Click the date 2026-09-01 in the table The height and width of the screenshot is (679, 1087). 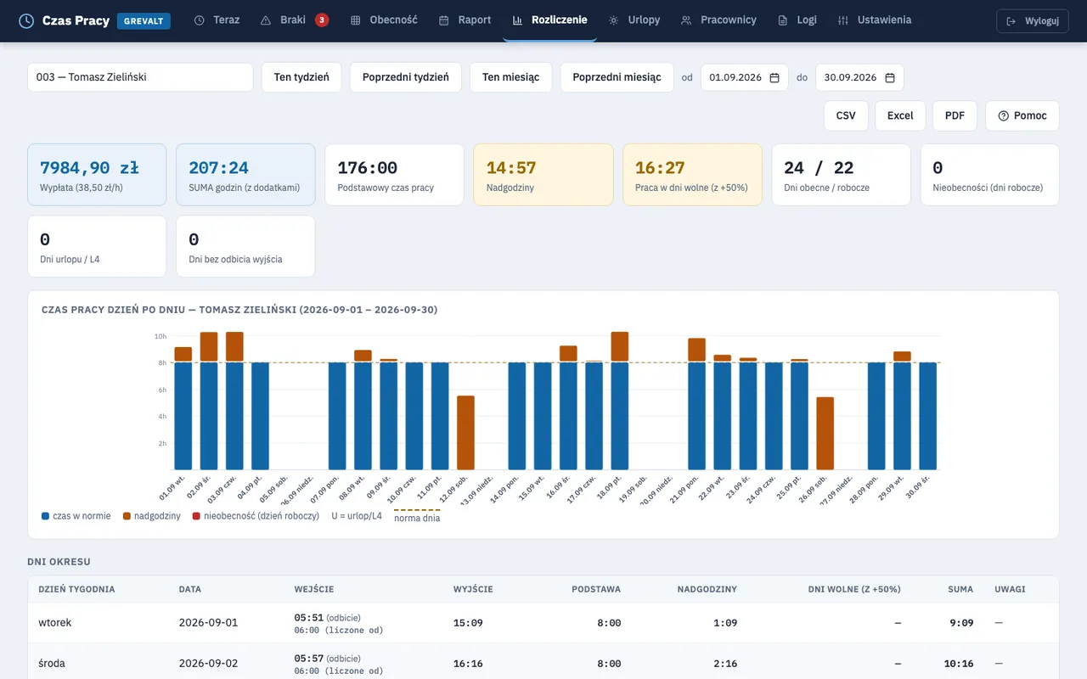tap(208, 622)
